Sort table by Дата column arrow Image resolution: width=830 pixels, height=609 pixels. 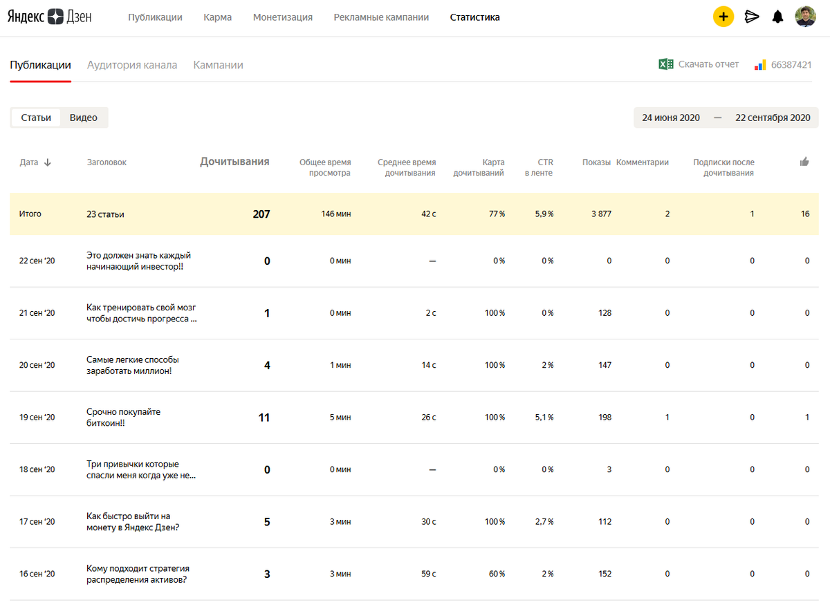coord(48,162)
